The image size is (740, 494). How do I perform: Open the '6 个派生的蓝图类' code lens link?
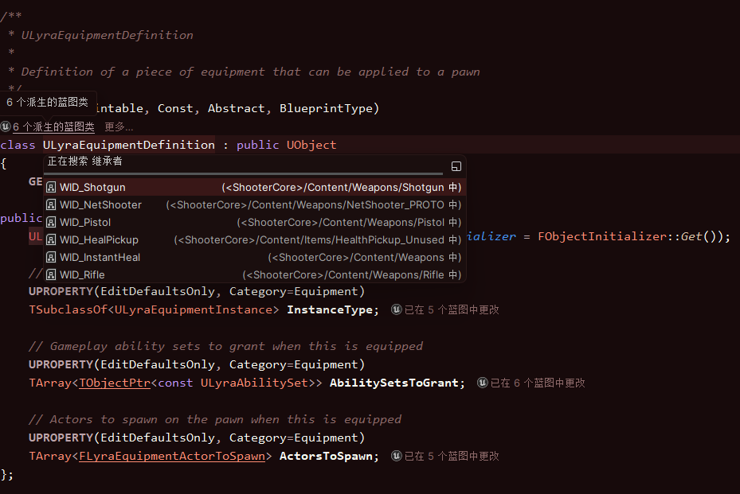pos(53,126)
